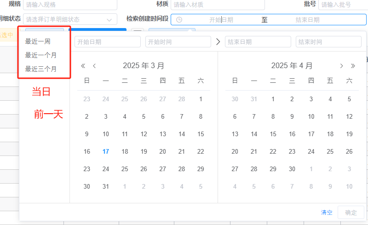Go to previous month arrow
368x225 pixels.
click(x=94, y=66)
